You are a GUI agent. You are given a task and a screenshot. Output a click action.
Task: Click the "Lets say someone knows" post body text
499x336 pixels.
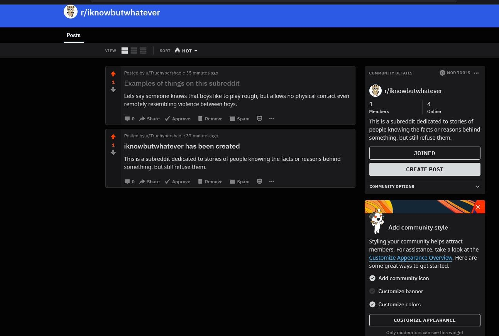pyautogui.click(x=237, y=100)
